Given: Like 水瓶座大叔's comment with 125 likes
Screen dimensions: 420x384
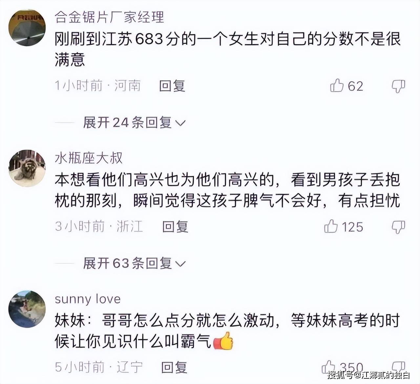Looking at the screenshot, I should [331, 226].
